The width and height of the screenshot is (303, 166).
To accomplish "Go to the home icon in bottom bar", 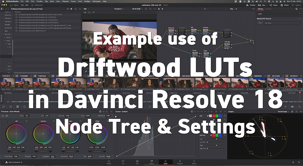I will pyautogui.click(x=293, y=162).
